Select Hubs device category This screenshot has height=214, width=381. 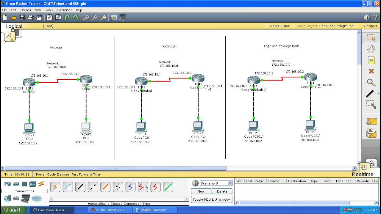click(24, 184)
